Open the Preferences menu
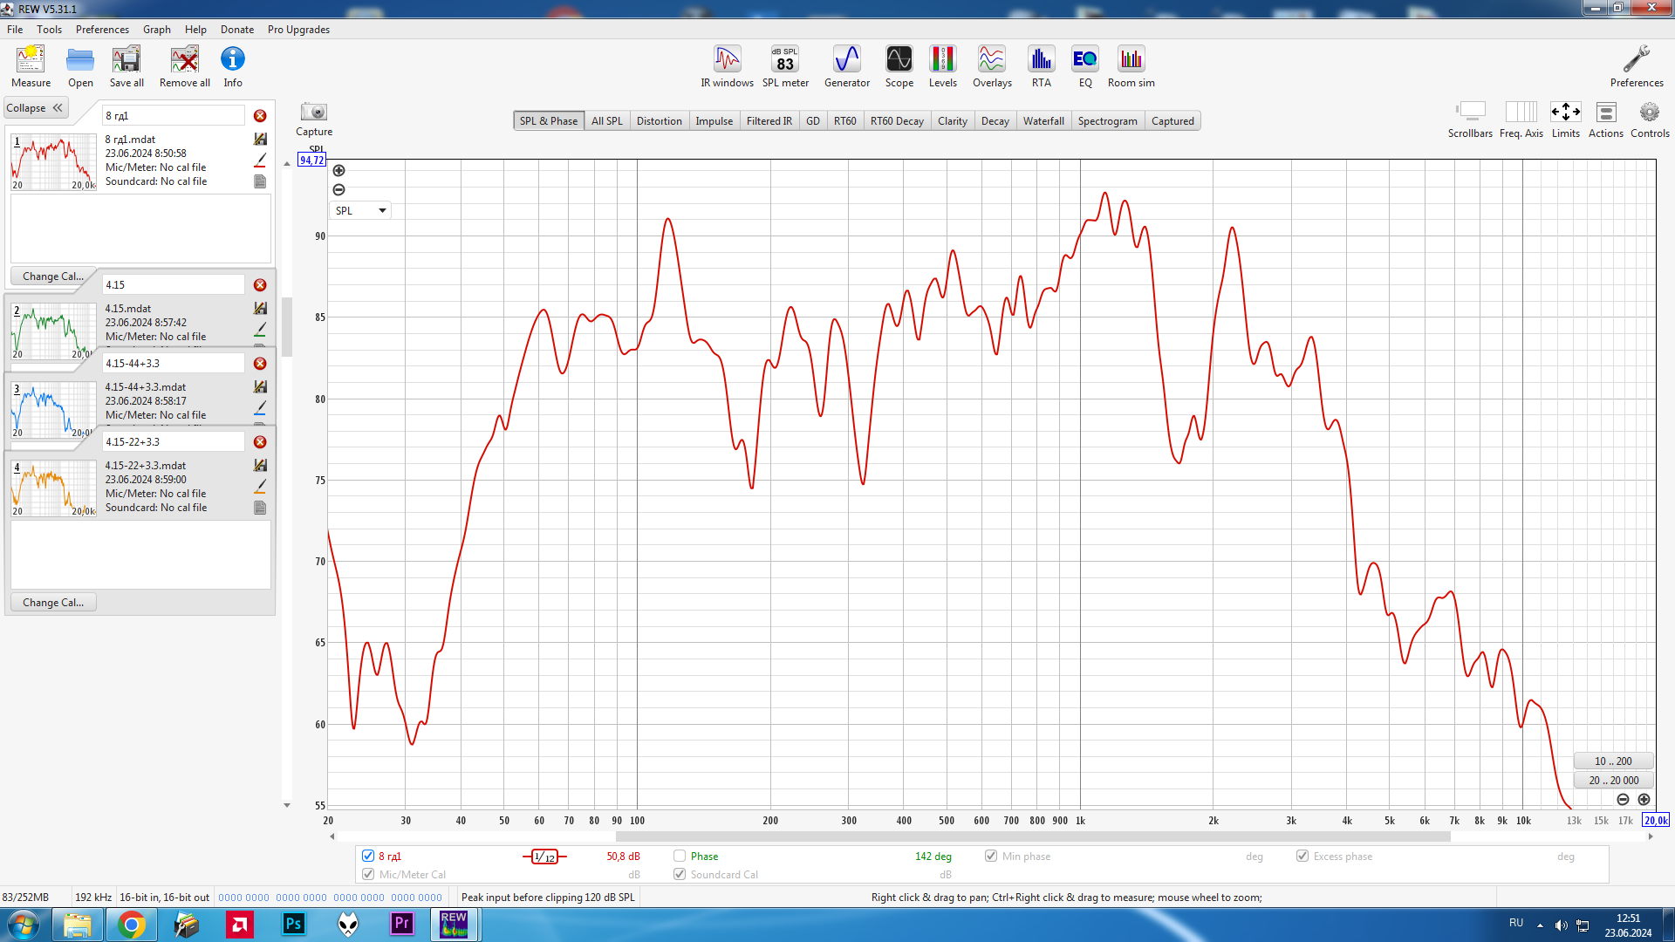Viewport: 1675px width, 942px height. 102,30
